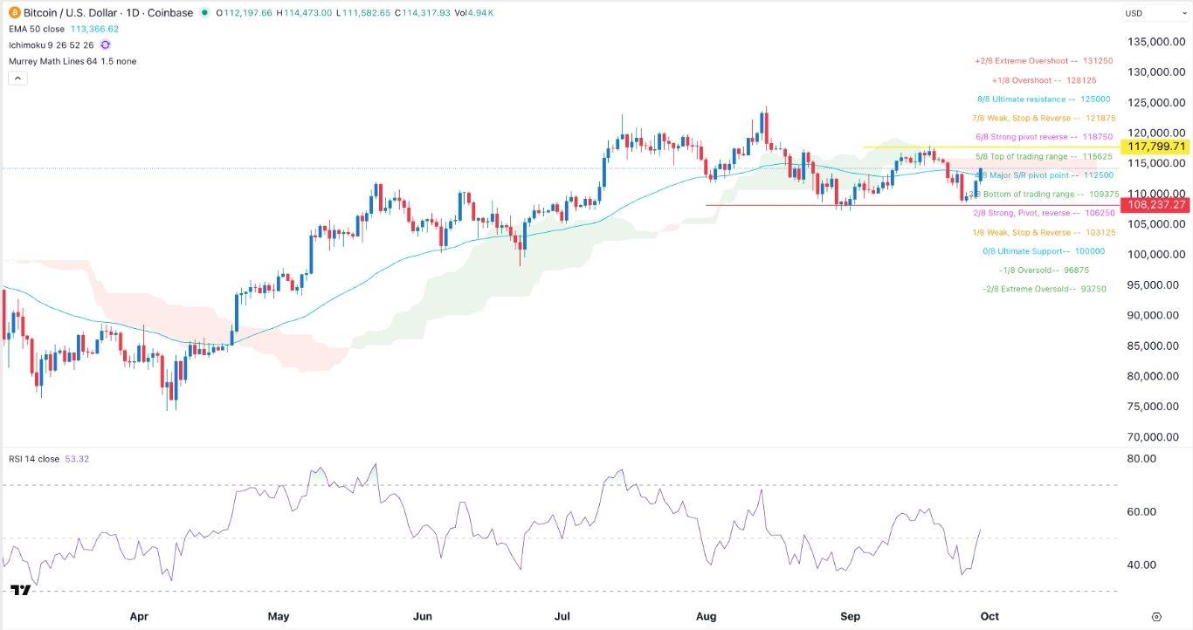Click the red 108,237.27 price label

click(1157, 205)
